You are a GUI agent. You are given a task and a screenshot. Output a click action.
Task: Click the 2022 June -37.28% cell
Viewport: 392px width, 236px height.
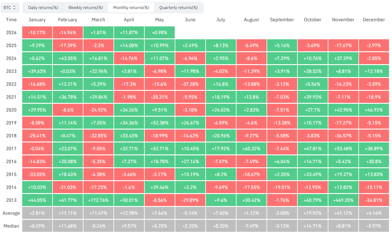(190, 84)
